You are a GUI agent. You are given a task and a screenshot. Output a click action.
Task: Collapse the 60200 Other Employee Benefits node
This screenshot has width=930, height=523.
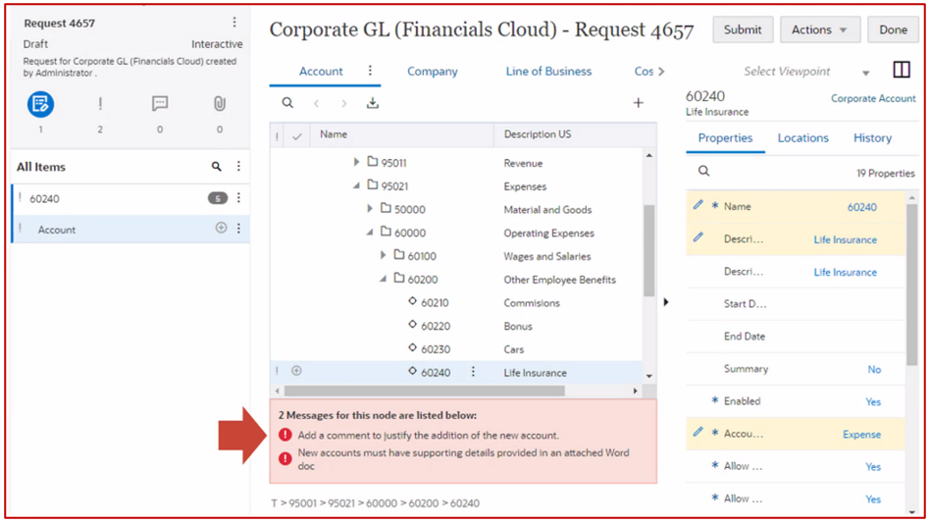click(x=384, y=279)
